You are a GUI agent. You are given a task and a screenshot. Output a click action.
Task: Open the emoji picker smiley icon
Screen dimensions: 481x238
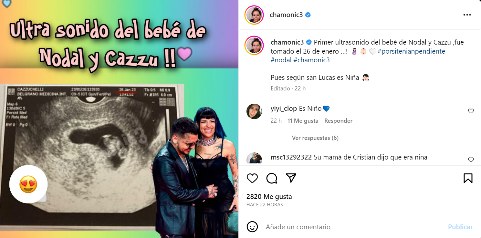[x=252, y=227]
